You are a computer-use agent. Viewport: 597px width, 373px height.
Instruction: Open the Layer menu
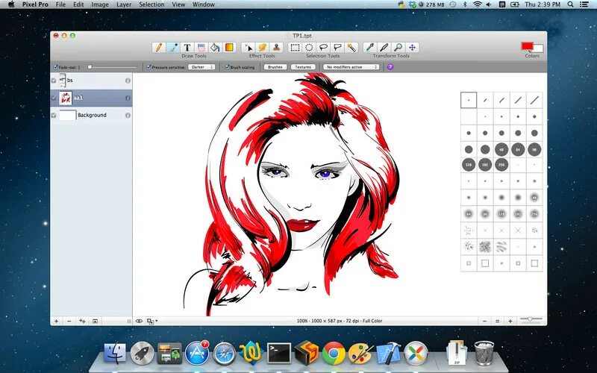point(124,4)
